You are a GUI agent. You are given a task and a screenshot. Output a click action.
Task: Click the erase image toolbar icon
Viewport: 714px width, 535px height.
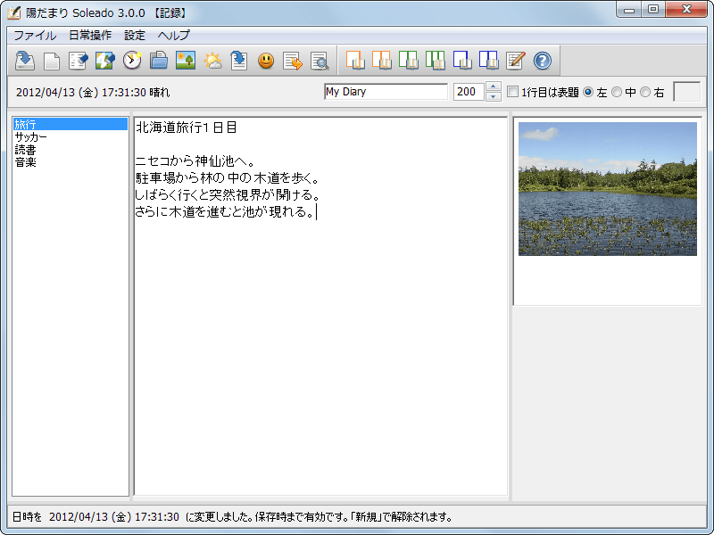[104, 61]
